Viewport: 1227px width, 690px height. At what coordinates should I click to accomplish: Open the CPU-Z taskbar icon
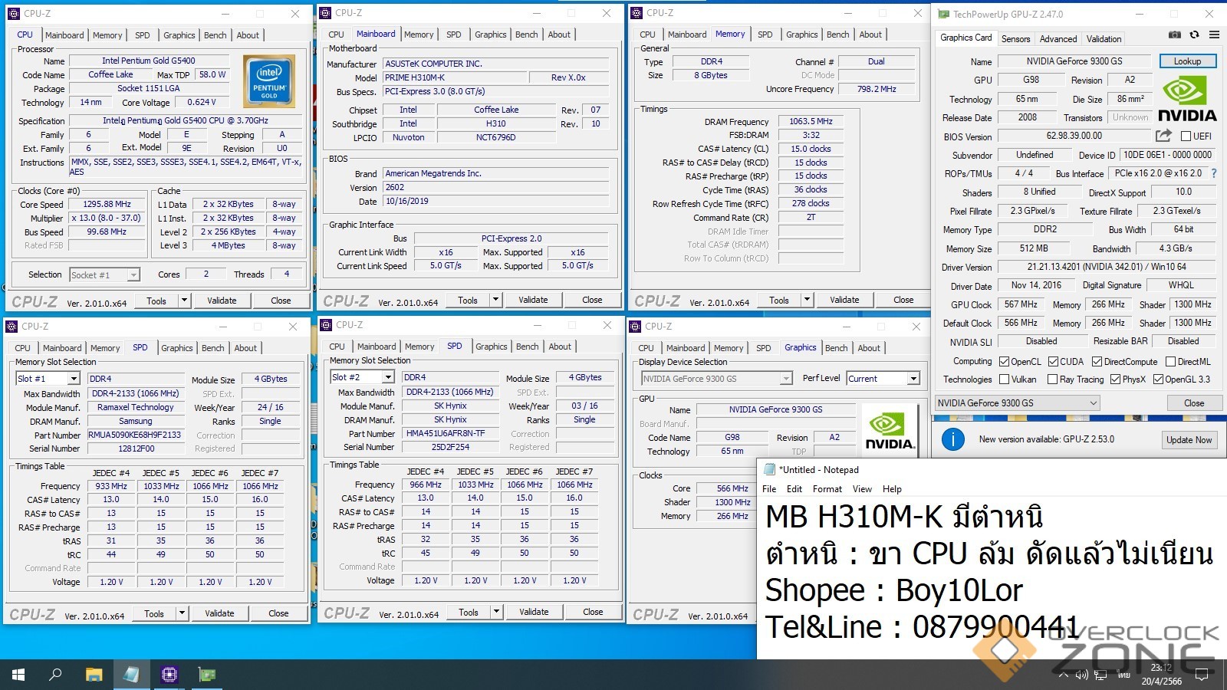click(x=169, y=675)
